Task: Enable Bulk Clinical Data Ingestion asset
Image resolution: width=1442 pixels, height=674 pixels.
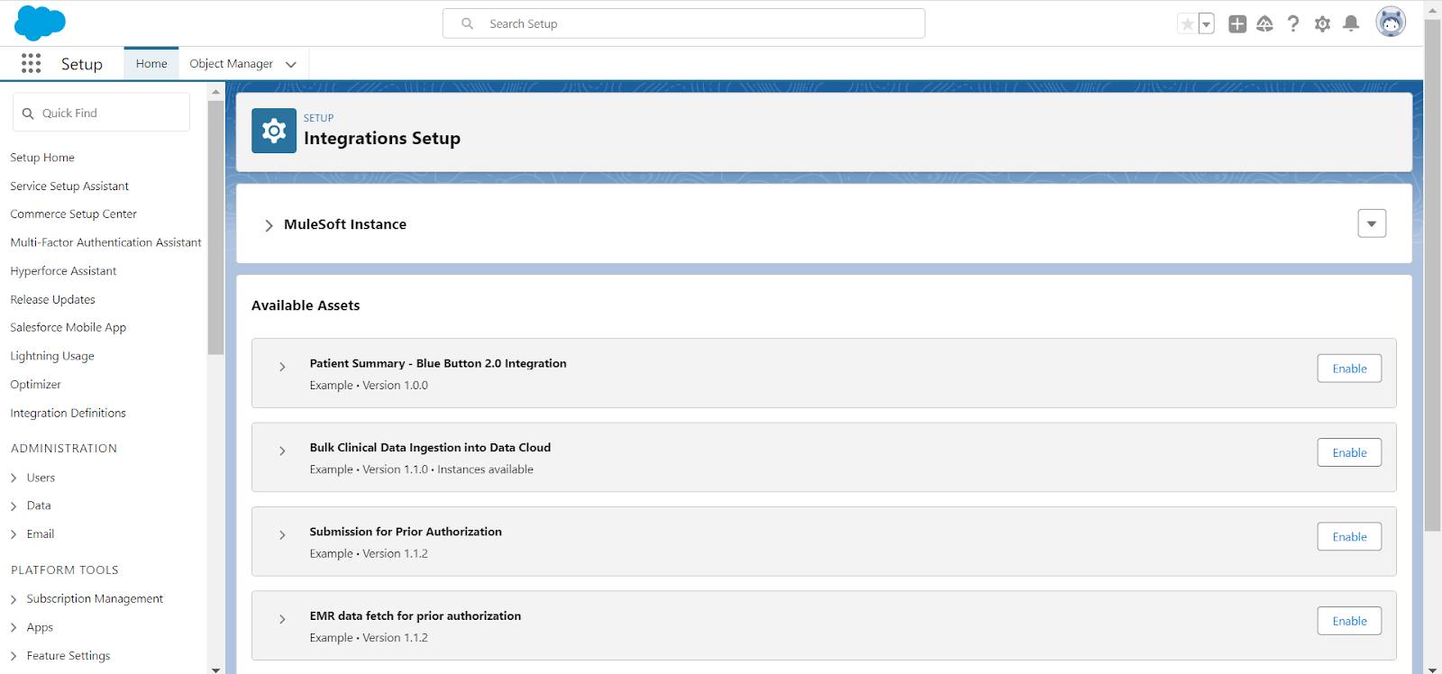Action: (1349, 452)
